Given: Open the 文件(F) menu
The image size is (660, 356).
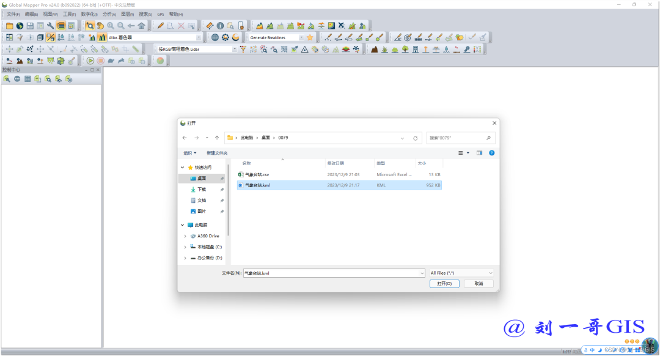Looking at the screenshot, I should tap(13, 14).
